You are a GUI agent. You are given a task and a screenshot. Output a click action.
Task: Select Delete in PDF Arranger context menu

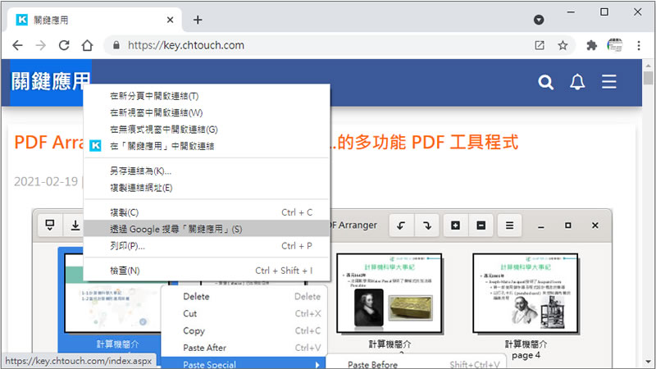(244, 297)
